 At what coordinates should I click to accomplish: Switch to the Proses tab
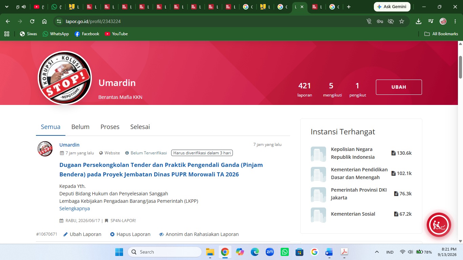click(x=110, y=127)
